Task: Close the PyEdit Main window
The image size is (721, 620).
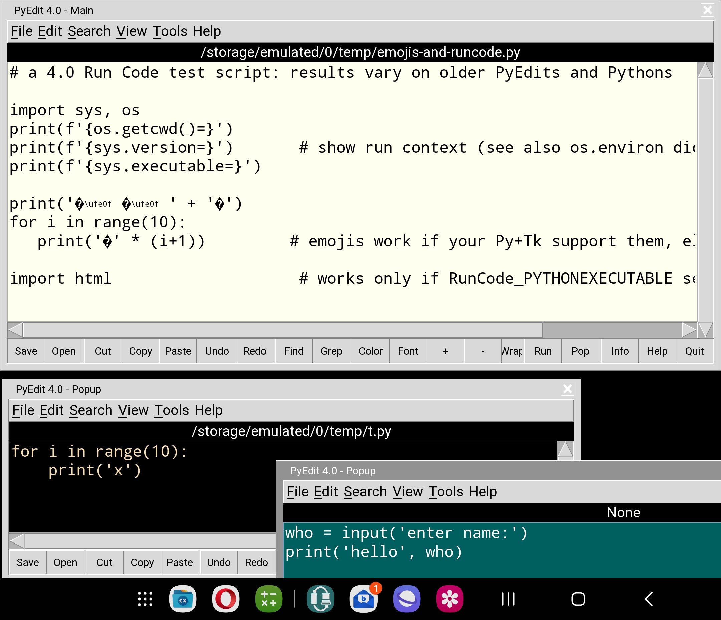Action: [708, 10]
